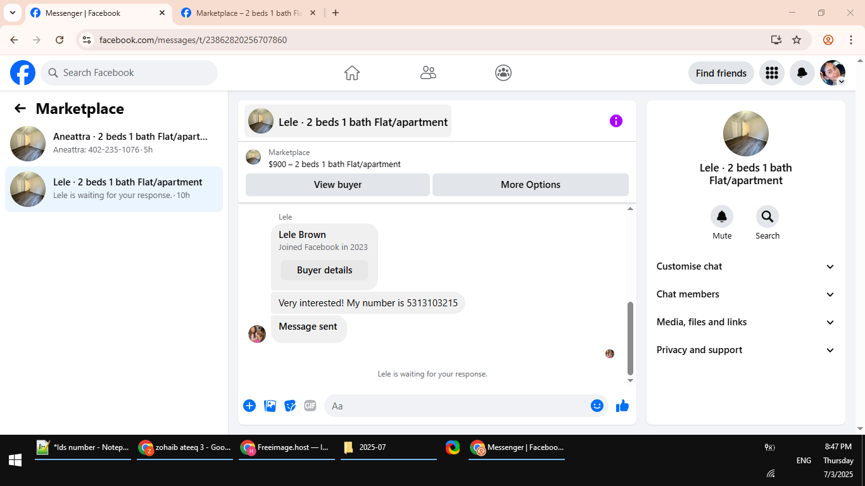865x486 pixels.
Task: View site information icon in address bar
Action: 87,40
